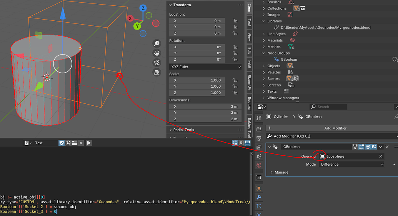The width and height of the screenshot is (398, 216).
Task: Collapse the Node Groups tree row
Action: (x=263, y=53)
